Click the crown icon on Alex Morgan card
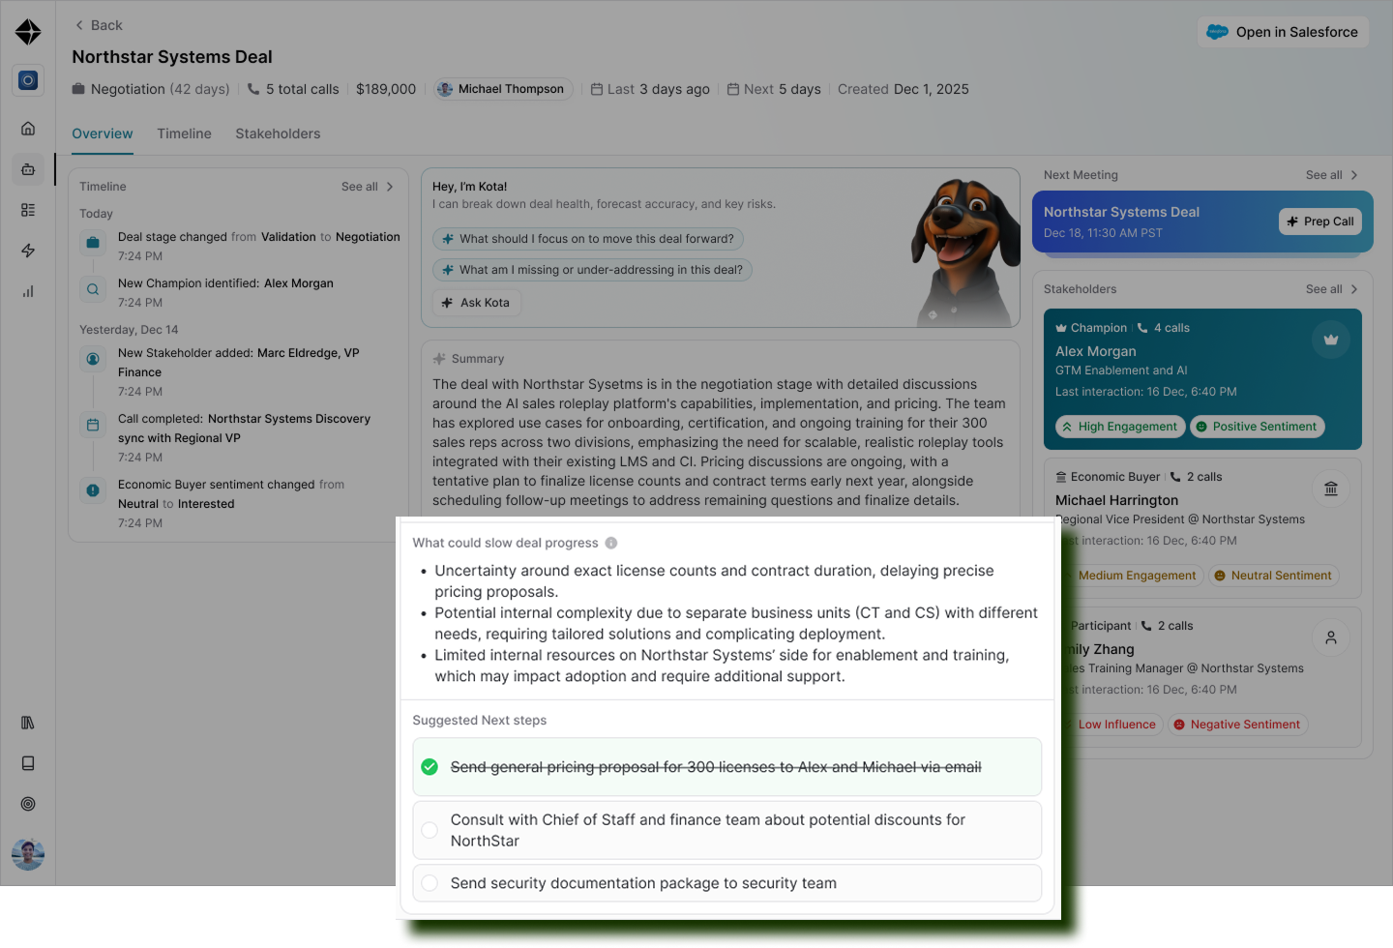This screenshot has height=948, width=1393. click(1331, 340)
